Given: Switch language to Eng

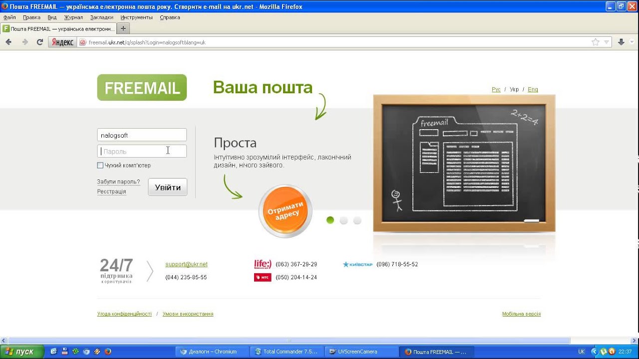Looking at the screenshot, I should 533,90.
